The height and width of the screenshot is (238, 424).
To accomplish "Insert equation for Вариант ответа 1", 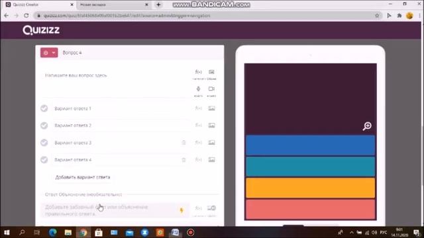I will pos(199,108).
